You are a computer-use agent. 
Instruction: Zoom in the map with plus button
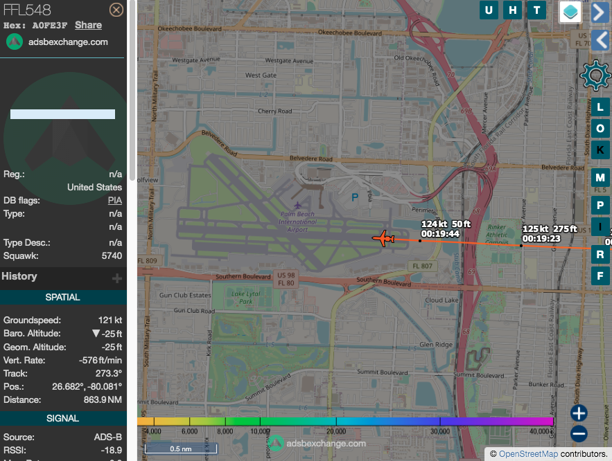[579, 413]
